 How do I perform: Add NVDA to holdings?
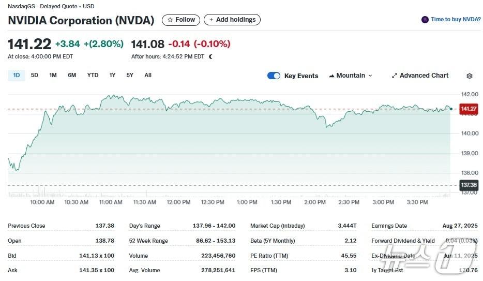click(232, 20)
